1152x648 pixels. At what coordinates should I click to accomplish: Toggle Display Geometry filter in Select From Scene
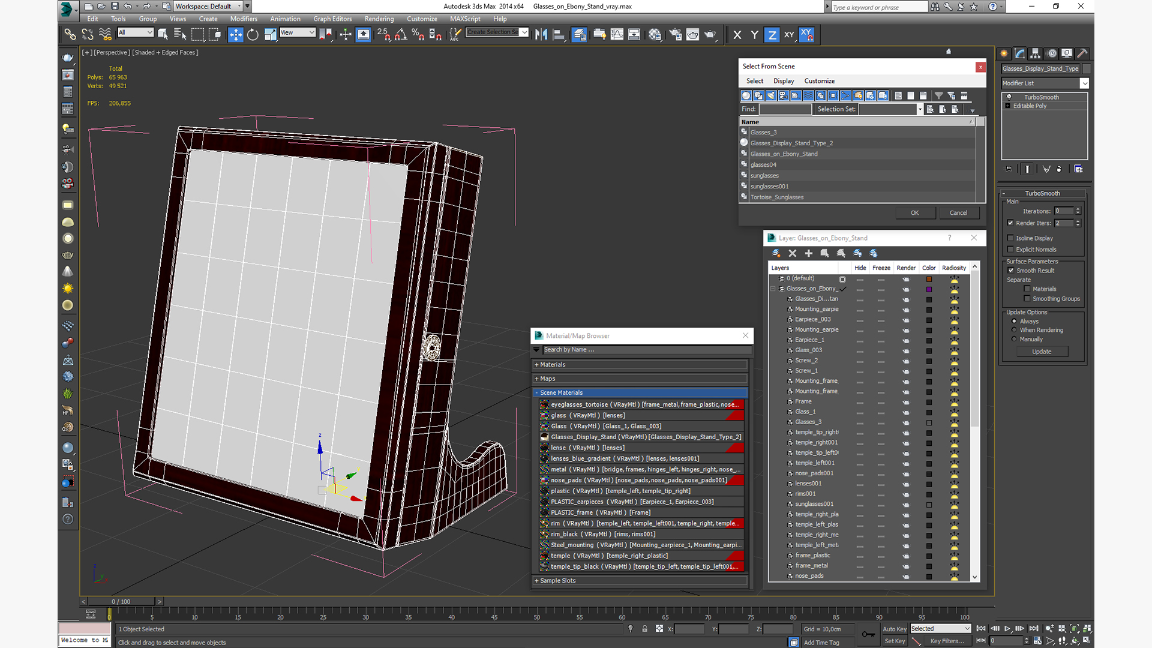(746, 95)
